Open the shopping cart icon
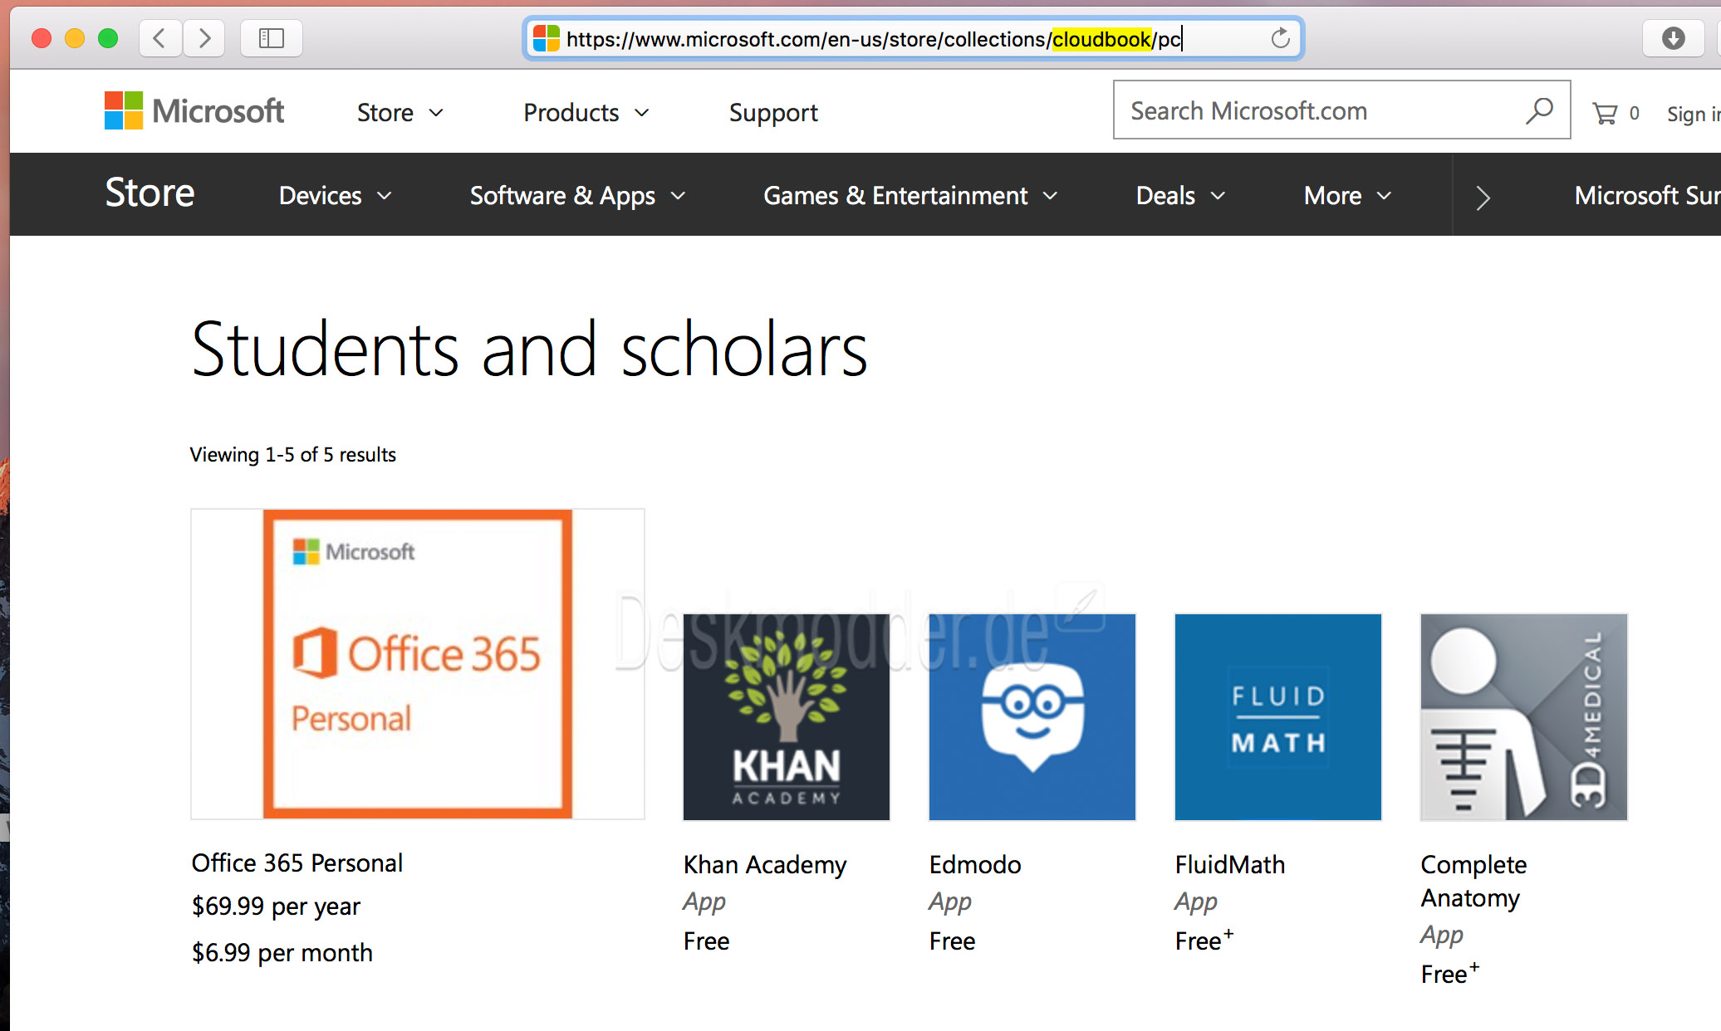The image size is (1721, 1031). [1605, 114]
